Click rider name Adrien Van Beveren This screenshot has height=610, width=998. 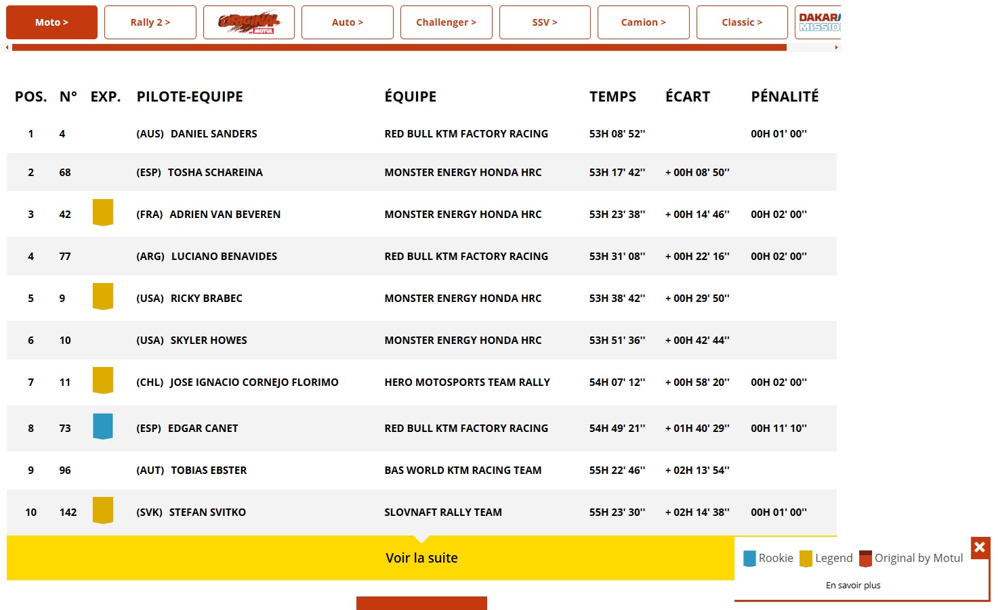point(225,215)
